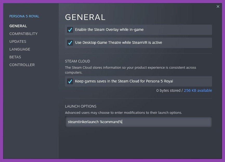Click 'Use Desktop Game Theatre while SteamVR is active' text
The image size is (225, 162).
(x=118, y=43)
